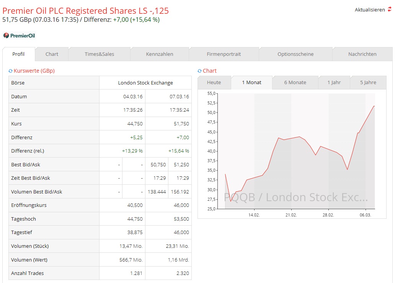395x283 pixels.
Task: Click the Premier Oil PLC title link
Action: 85,11
